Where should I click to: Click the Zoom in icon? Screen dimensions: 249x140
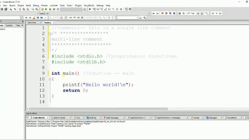coord(100,17)
